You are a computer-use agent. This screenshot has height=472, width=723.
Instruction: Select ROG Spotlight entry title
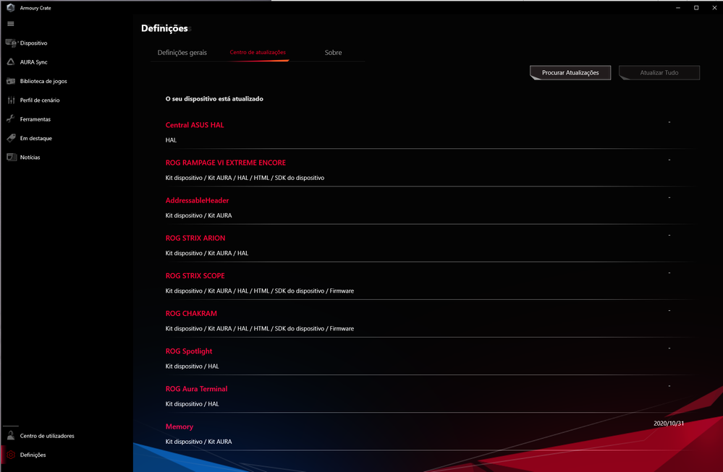189,351
